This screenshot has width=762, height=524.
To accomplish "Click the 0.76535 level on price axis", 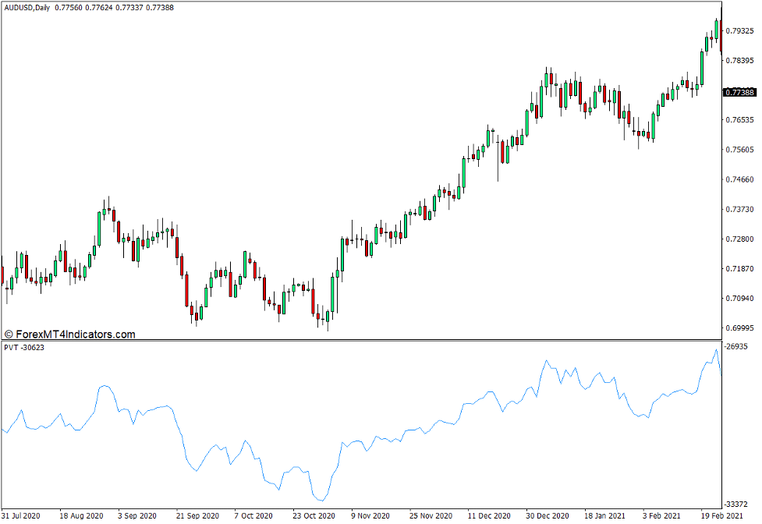I will pos(741,120).
